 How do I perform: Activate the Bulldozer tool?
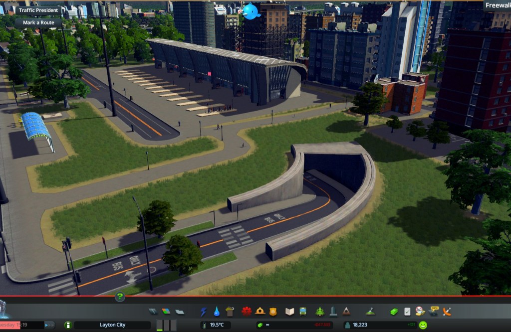[447, 312]
